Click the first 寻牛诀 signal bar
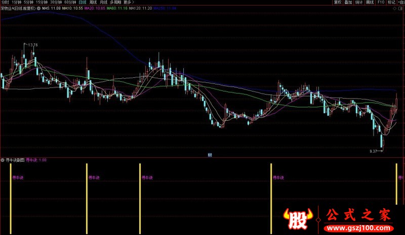 click(11, 199)
